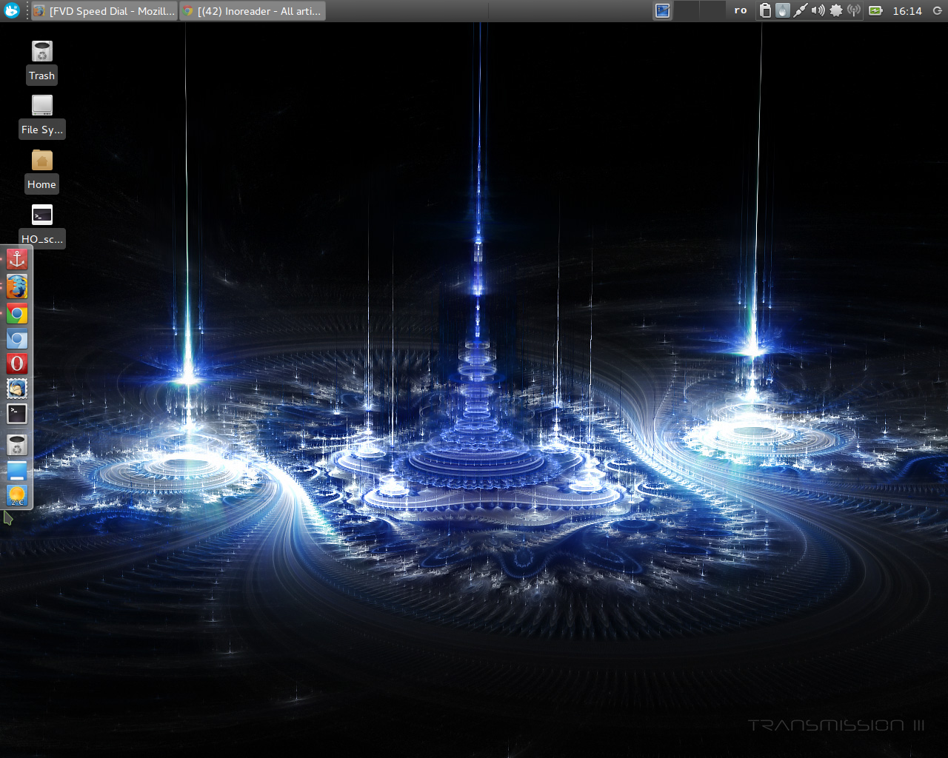Select the HO_sc... terminal script desktop icon
Viewport: 948px width, 758px height.
click(42, 215)
